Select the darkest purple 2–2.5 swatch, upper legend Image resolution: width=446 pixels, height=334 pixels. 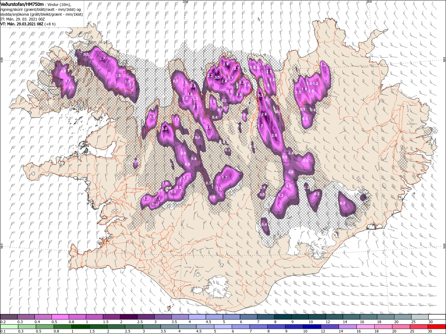[129, 317]
